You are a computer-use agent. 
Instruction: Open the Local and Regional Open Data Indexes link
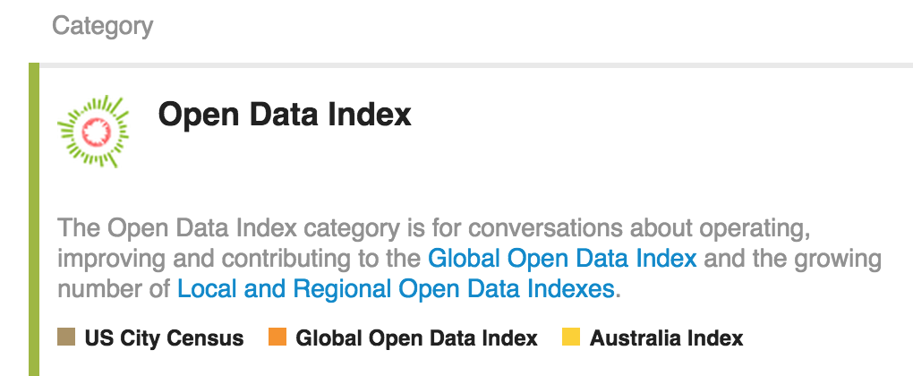click(x=396, y=289)
